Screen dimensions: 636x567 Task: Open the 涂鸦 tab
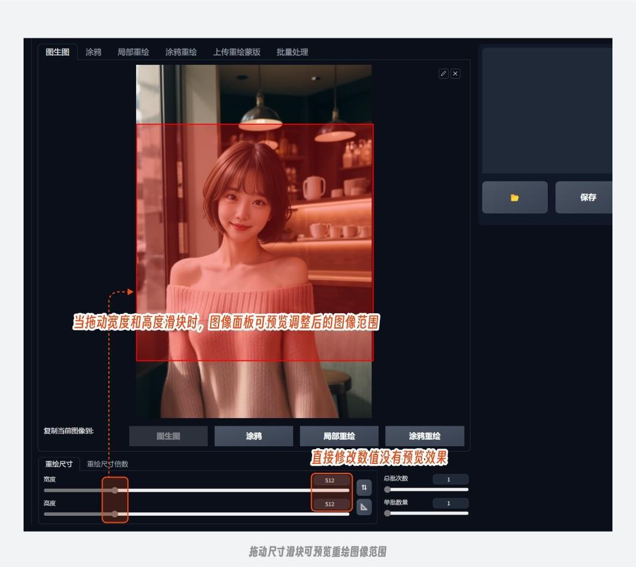93,52
